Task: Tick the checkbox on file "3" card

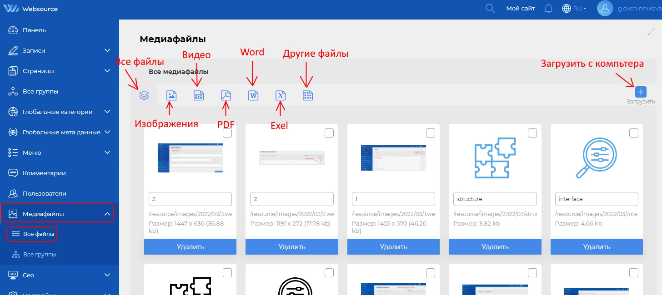Action: pyautogui.click(x=227, y=133)
